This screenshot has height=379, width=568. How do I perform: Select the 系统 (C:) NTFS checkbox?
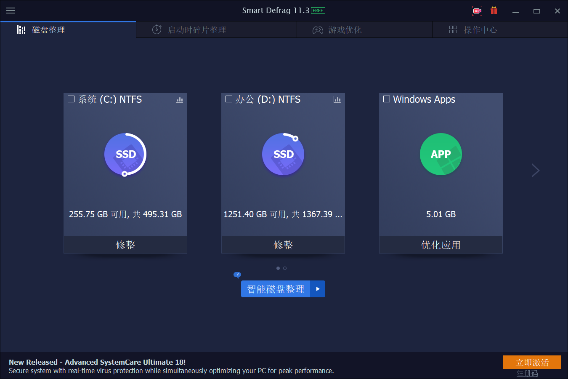[x=71, y=99]
